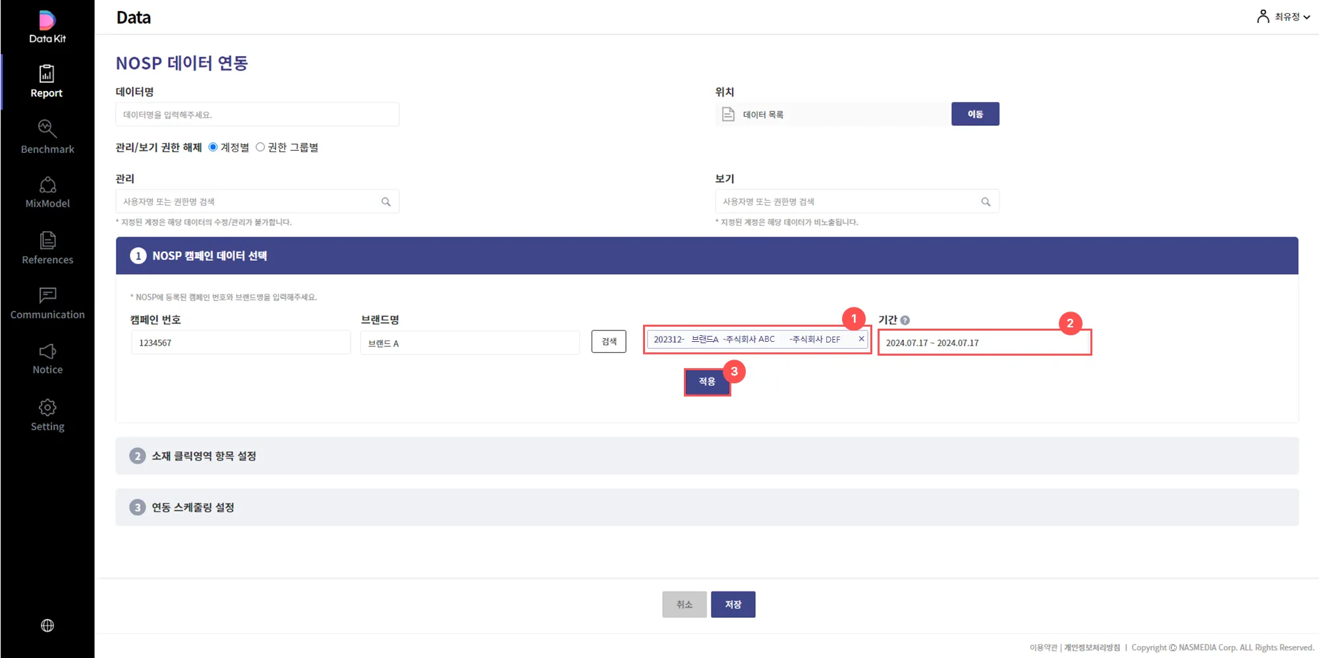Image resolution: width=1319 pixels, height=658 pixels.
Task: Go to MixModel in sidebar
Action: tap(47, 192)
